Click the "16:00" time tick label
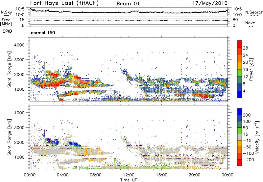Image resolution: width=263 pixels, height=182 pixels. point(161,175)
